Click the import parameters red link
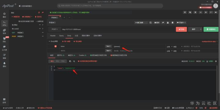220x110 pixels. coord(66,42)
